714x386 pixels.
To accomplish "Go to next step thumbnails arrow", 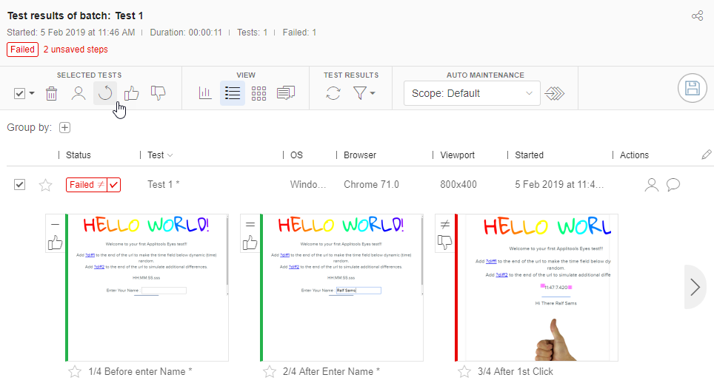I will (695, 287).
